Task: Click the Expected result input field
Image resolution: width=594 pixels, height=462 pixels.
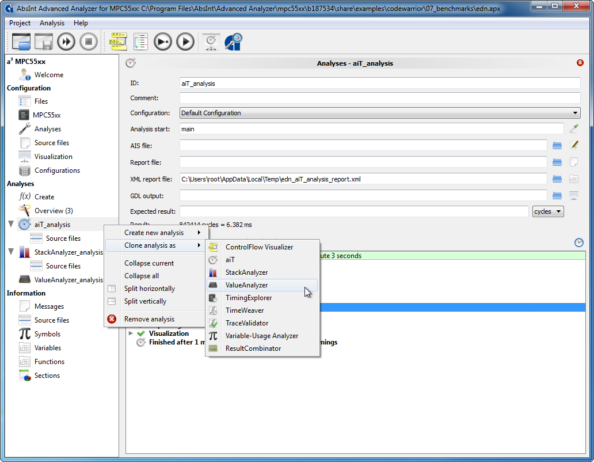Action: tap(354, 211)
